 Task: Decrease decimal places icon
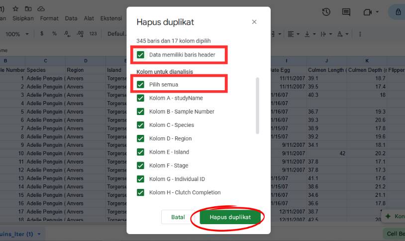click(67, 34)
